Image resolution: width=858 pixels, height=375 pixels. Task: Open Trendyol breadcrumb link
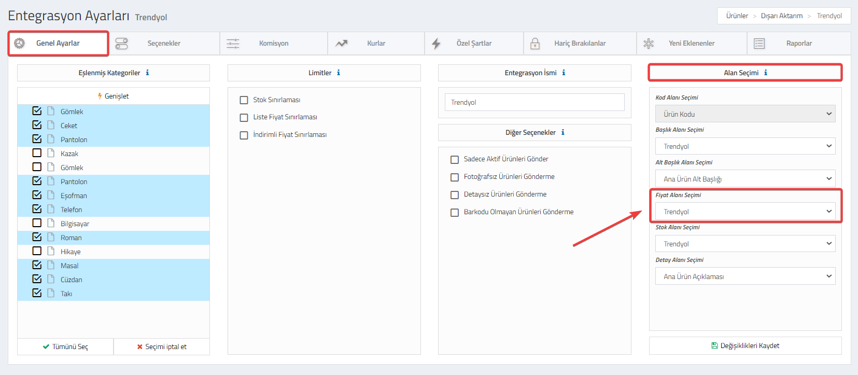(x=829, y=16)
